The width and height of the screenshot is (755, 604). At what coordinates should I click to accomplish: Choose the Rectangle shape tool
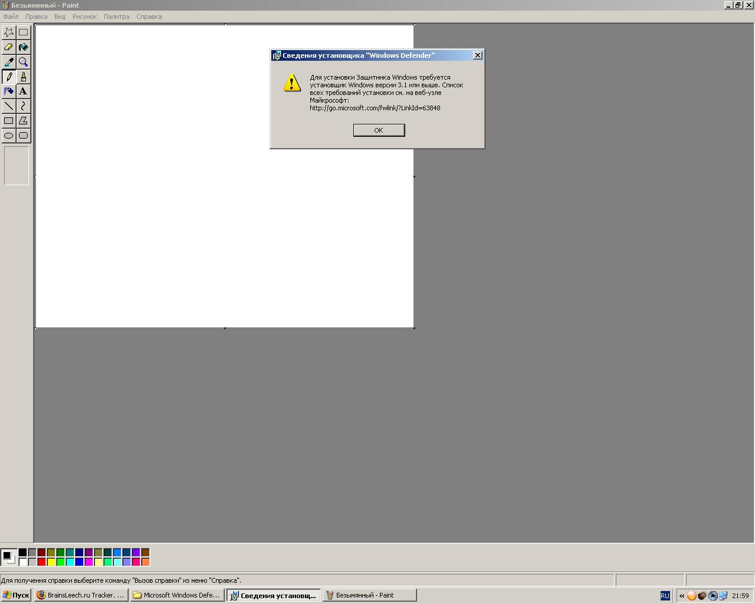pyautogui.click(x=9, y=121)
